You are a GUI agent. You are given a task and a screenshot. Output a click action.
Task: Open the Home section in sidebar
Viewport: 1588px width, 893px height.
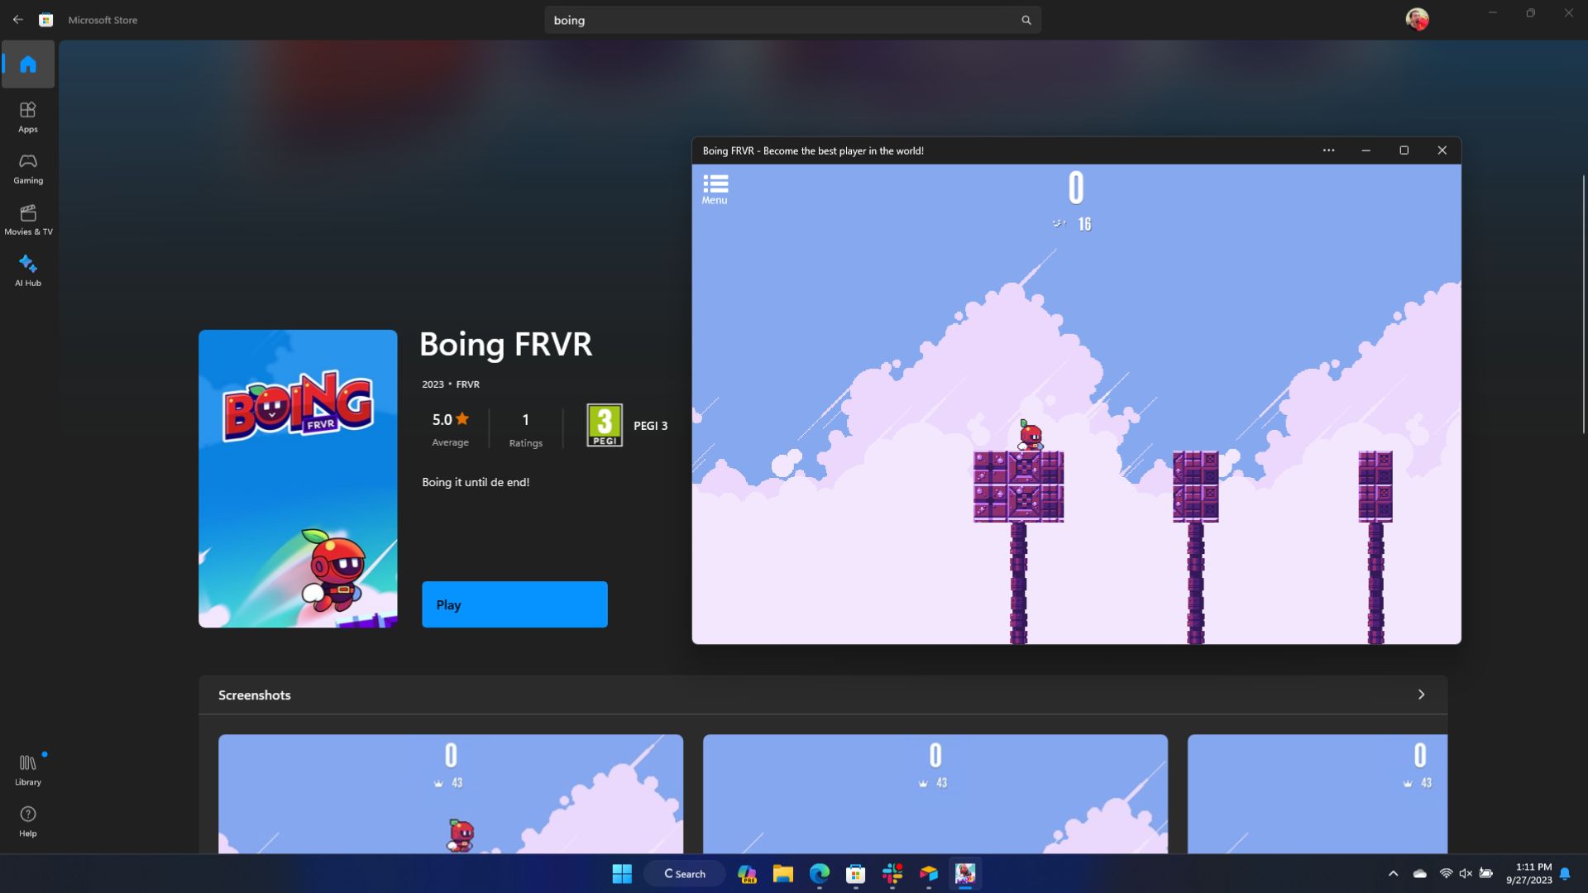click(28, 64)
